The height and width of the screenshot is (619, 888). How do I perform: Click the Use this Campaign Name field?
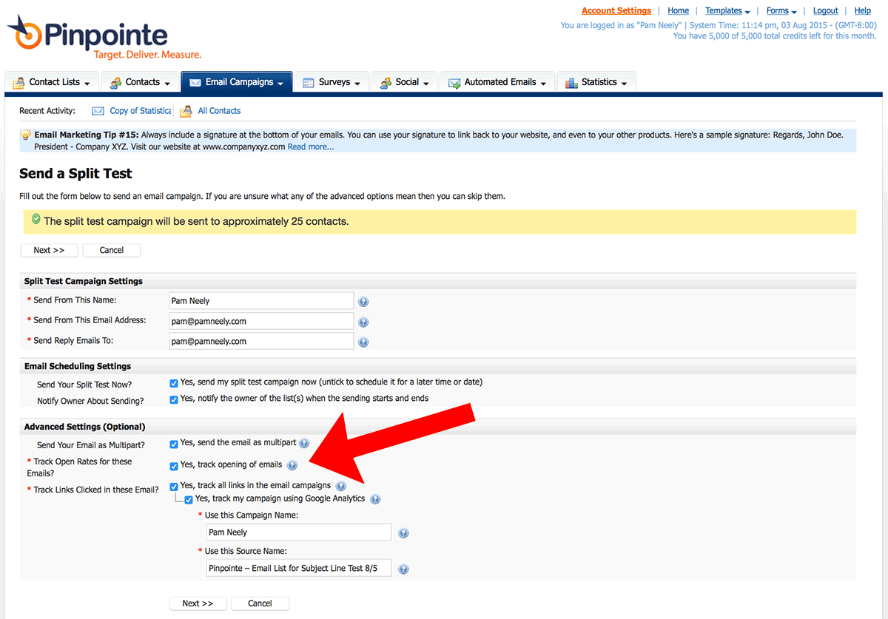pos(299,532)
